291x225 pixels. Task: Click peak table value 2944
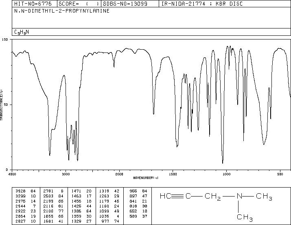(20, 206)
